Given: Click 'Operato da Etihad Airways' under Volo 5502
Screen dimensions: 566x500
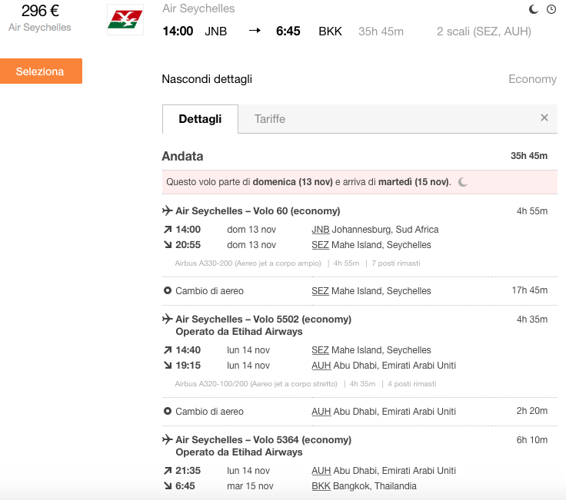Looking at the screenshot, I should (x=239, y=332).
